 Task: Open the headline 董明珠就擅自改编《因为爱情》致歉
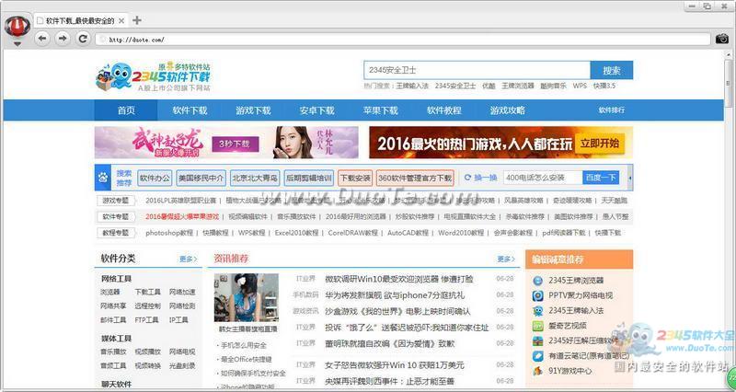click(389, 343)
